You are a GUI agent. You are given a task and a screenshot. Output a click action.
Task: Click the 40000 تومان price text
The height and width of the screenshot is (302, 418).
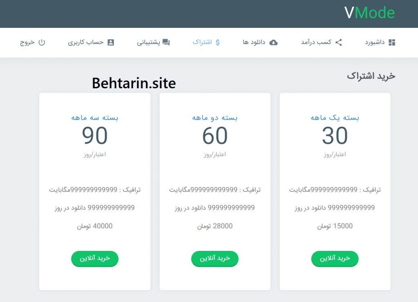(95, 226)
